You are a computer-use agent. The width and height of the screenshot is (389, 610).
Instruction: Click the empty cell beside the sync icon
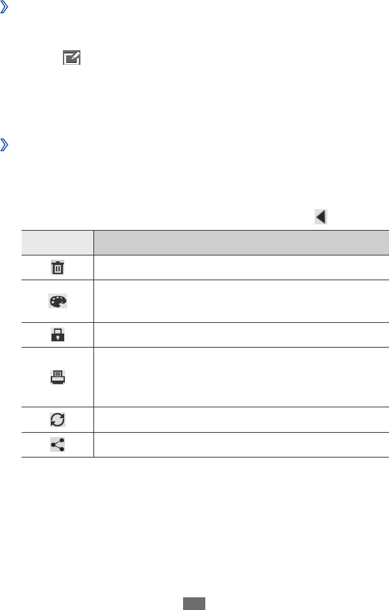click(241, 419)
